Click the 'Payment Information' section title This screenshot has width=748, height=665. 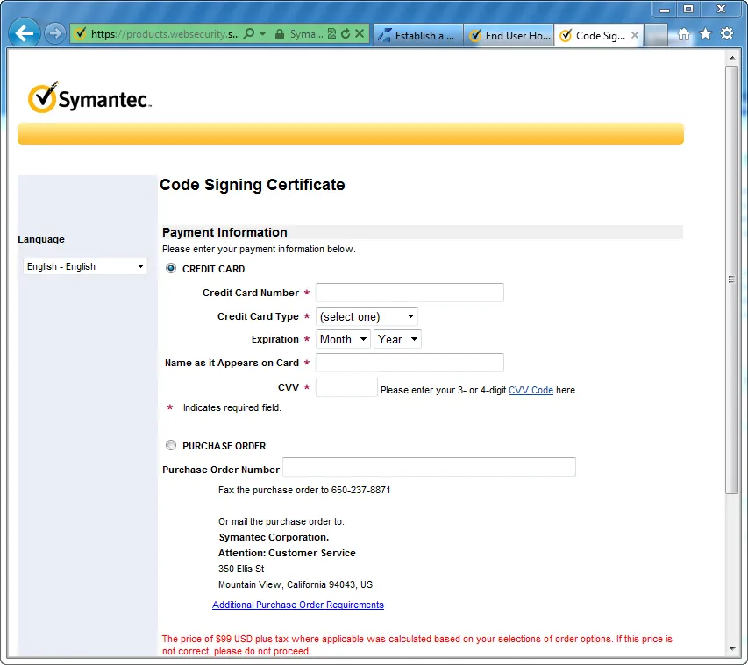(x=224, y=232)
